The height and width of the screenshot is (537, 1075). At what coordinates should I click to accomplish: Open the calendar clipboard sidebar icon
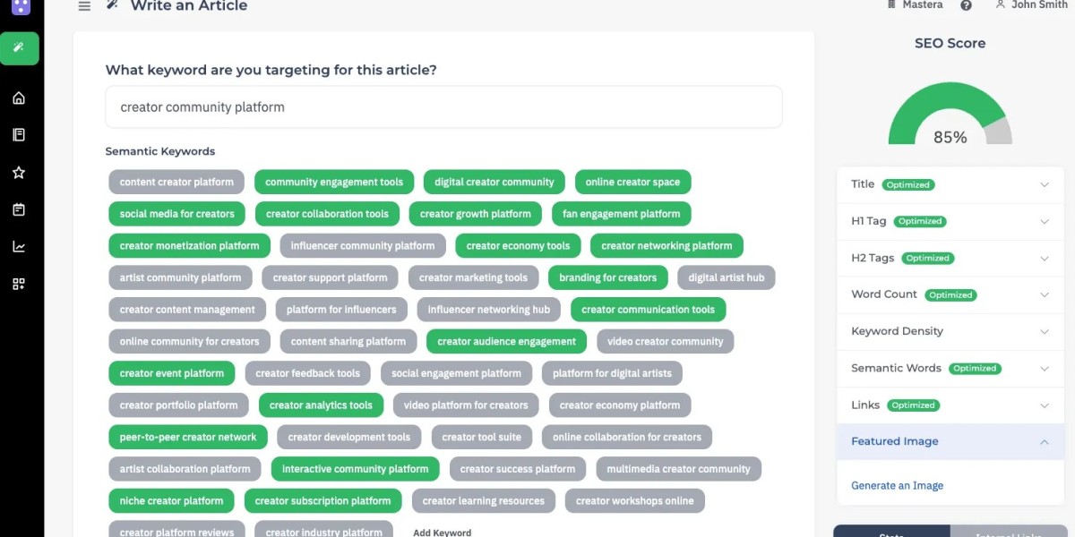pyautogui.click(x=19, y=209)
